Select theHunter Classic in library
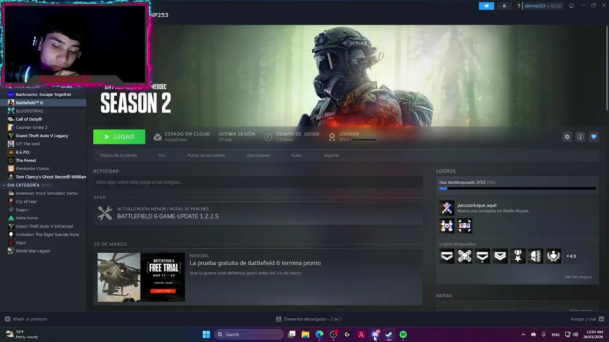Screen dimensions: 609x342 43,169
